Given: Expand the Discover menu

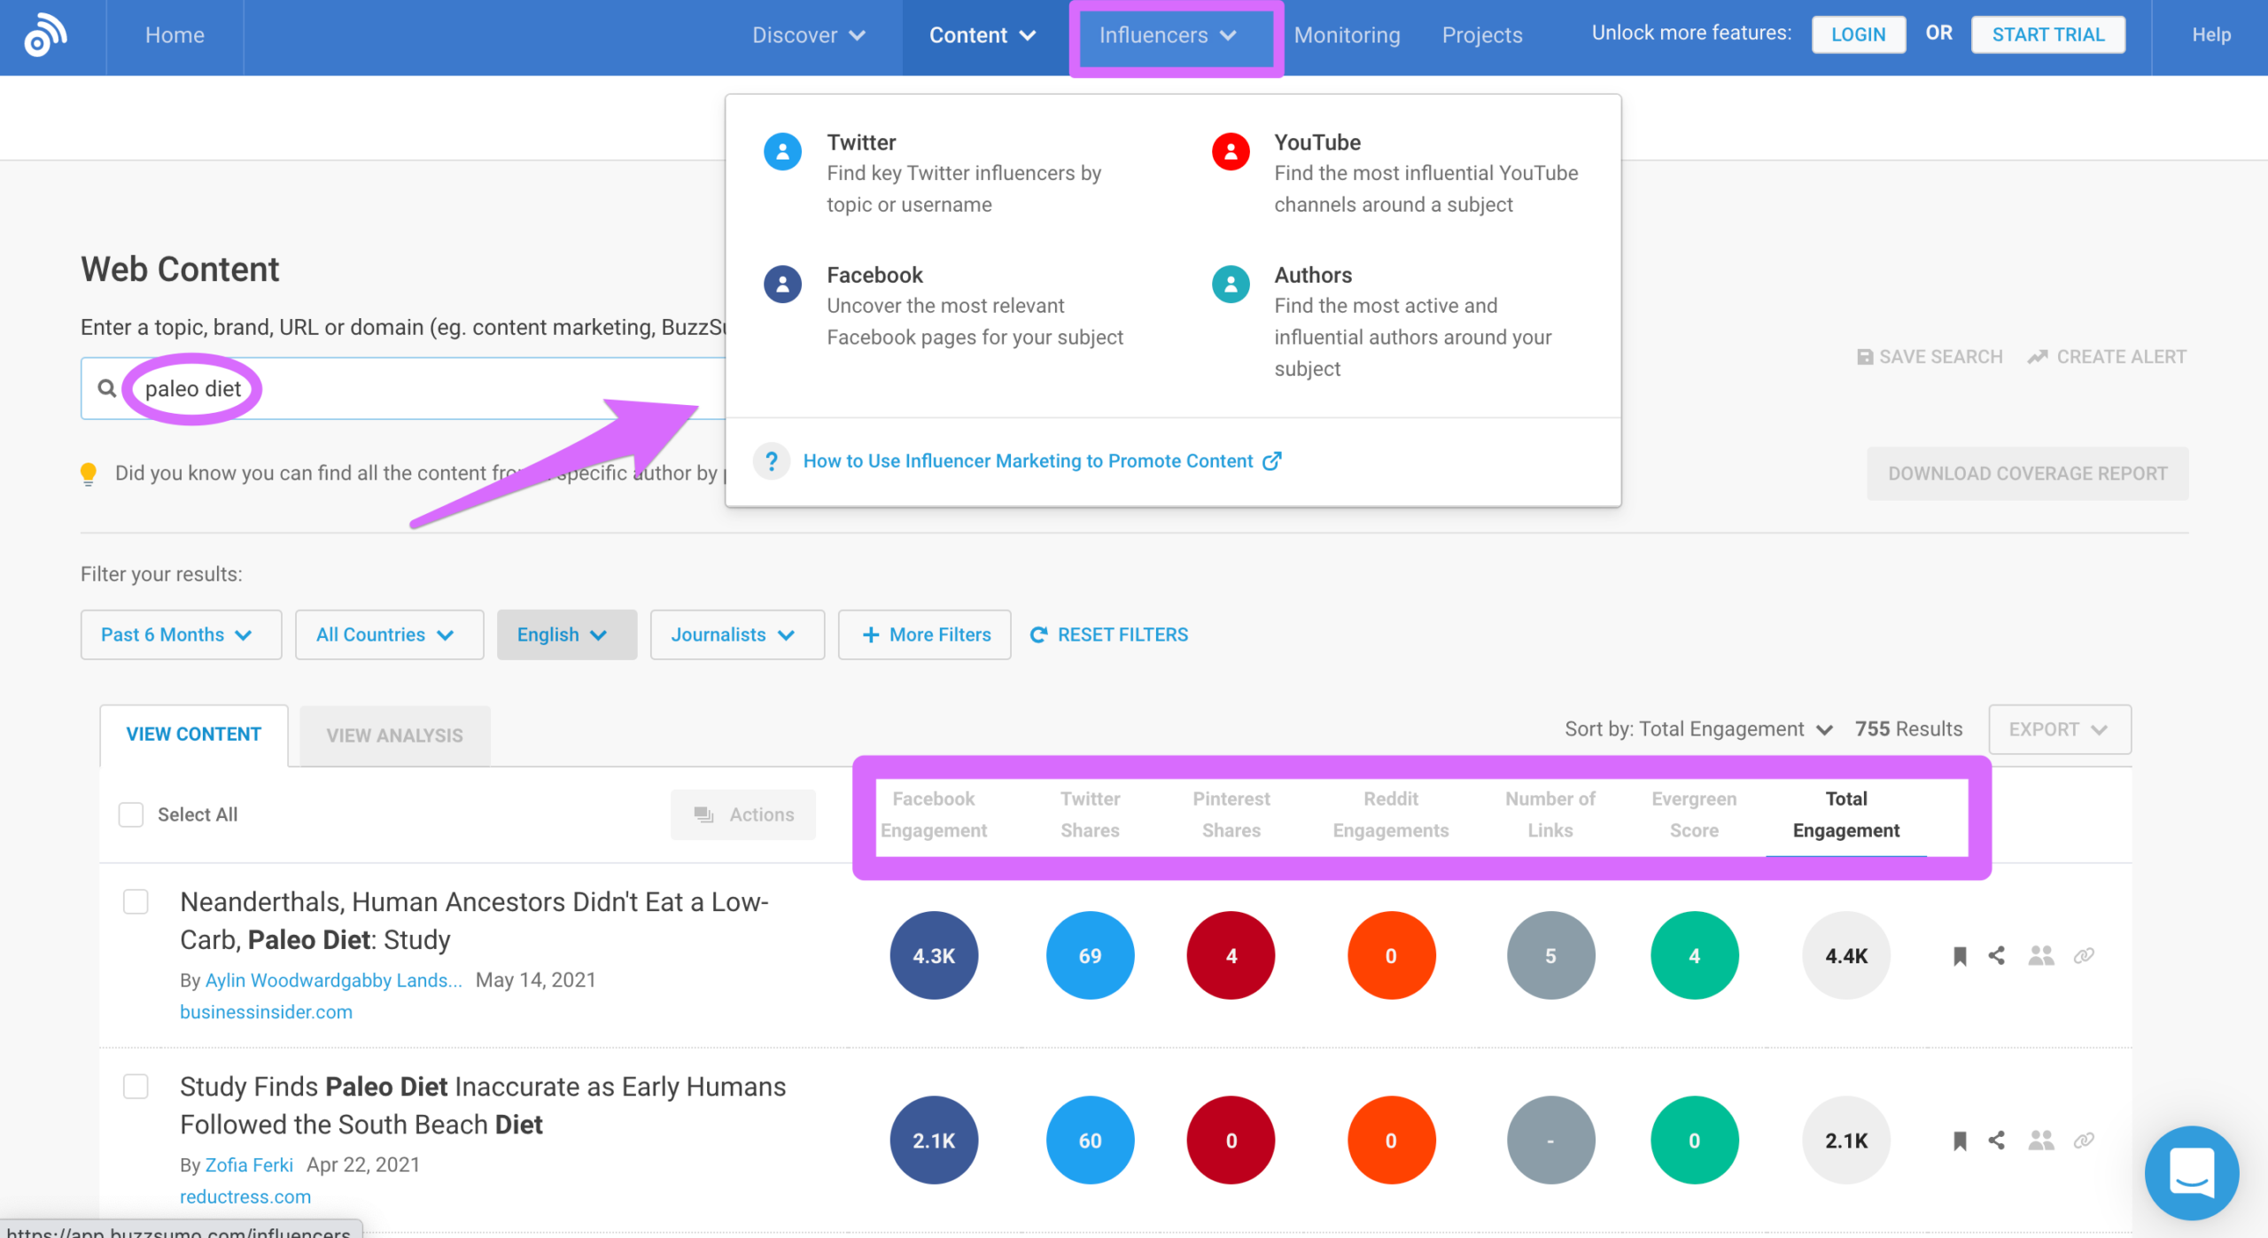Looking at the screenshot, I should point(809,35).
